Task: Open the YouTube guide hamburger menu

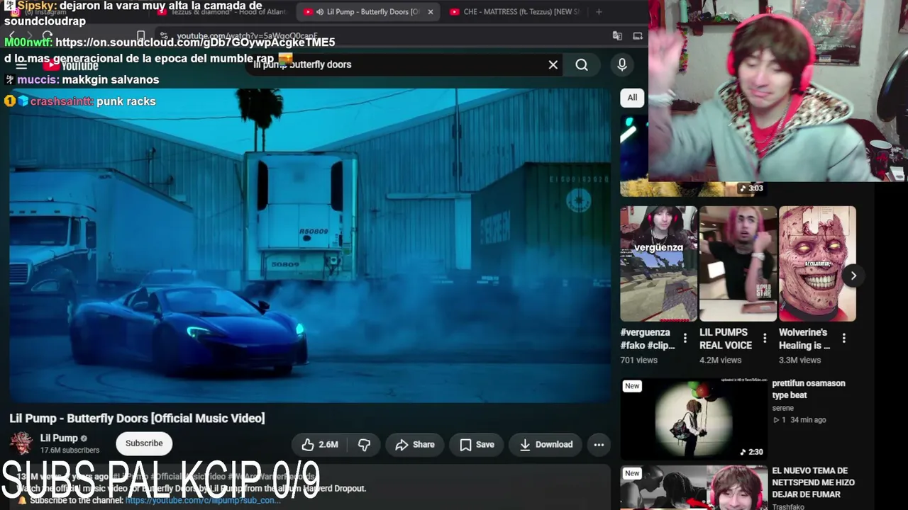Action: 21,65
